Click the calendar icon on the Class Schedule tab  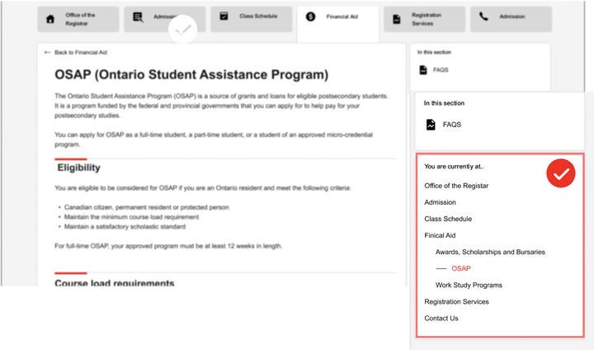[224, 16]
